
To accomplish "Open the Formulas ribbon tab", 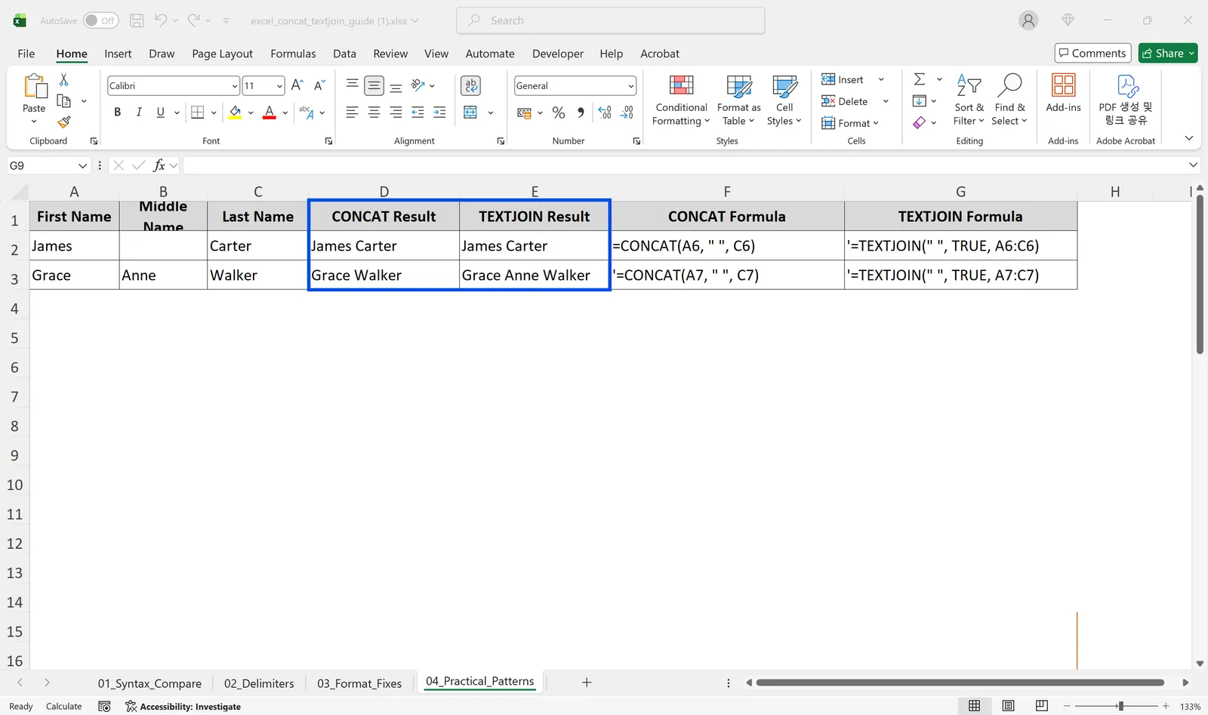I will pos(293,54).
